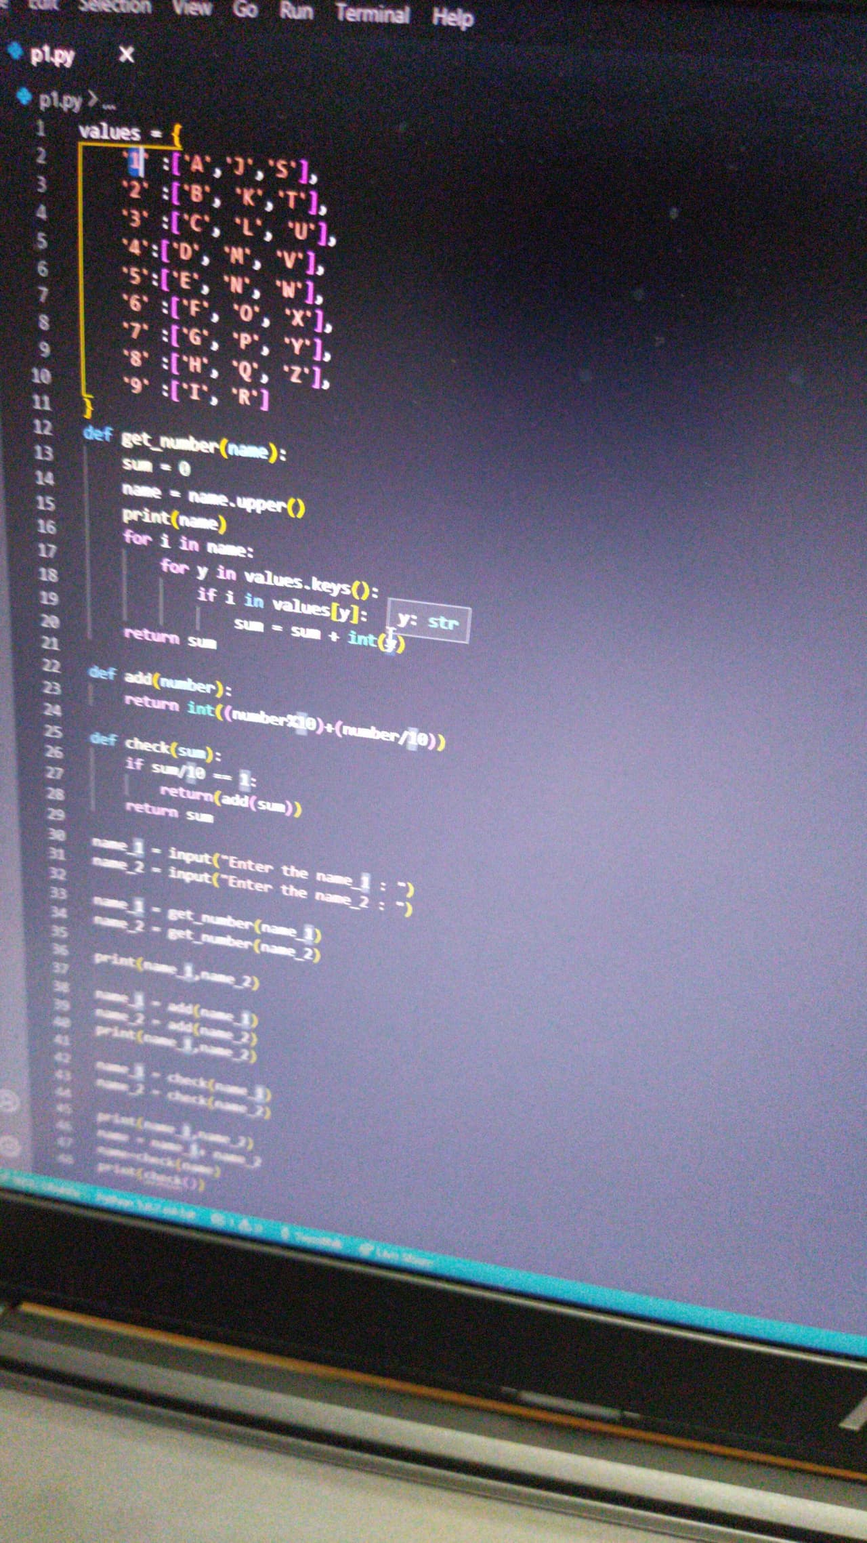
Task: Click the 'sum = 0' line
Action: click(156, 465)
